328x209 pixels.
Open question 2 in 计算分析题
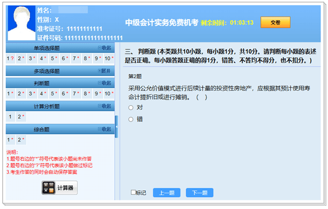(x=21, y=116)
